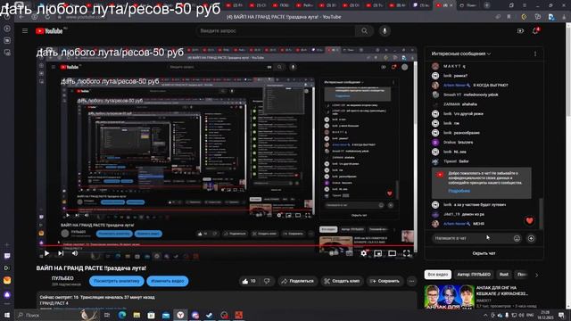571x321 pixels.
Task: Open the Windows notification center icon
Action: [x=562, y=315]
